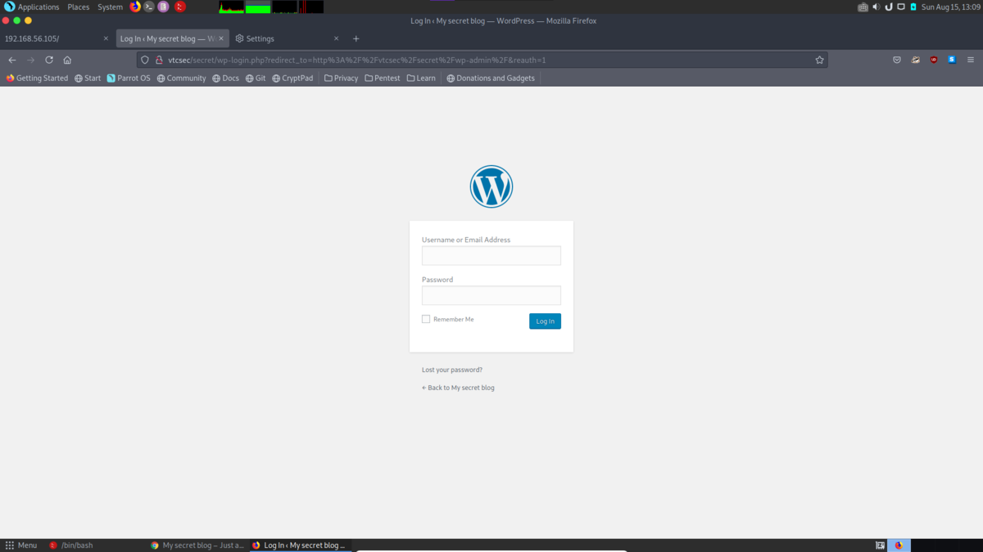Click the display tray icon

point(901,7)
